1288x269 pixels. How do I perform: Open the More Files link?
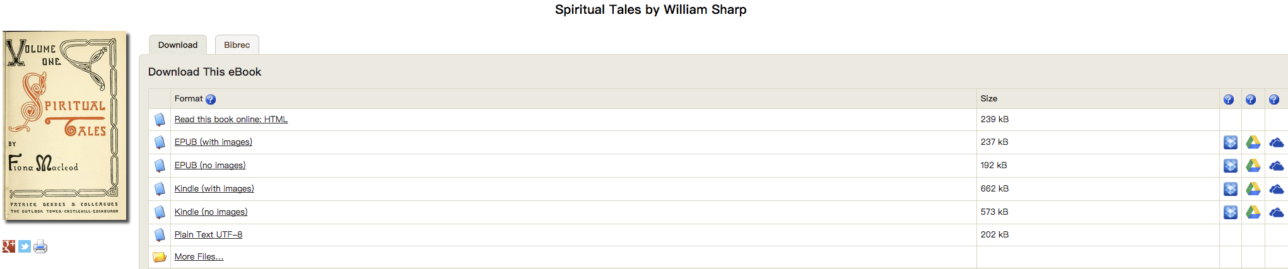[x=199, y=256]
